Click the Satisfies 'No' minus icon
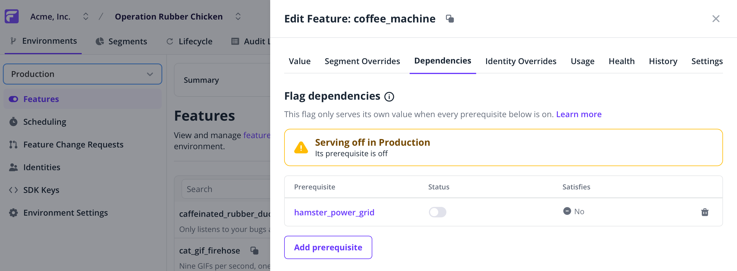 coord(567,211)
